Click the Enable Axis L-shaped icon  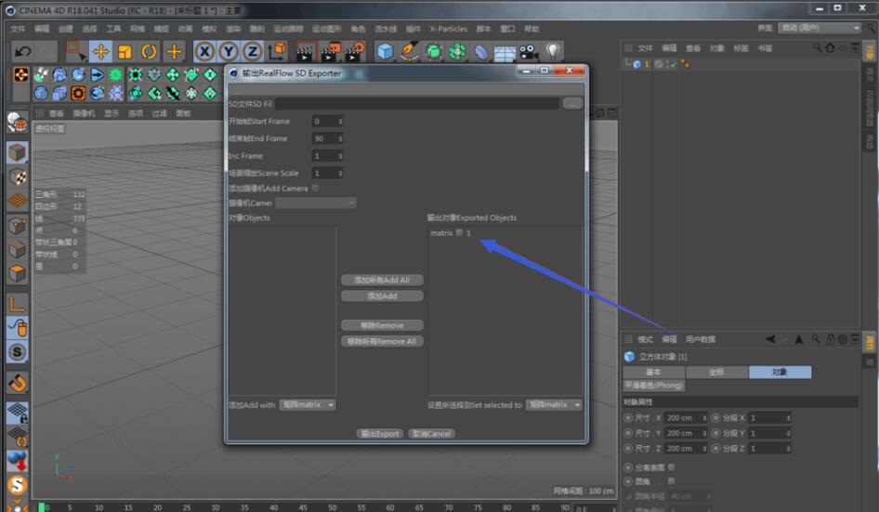[x=18, y=304]
